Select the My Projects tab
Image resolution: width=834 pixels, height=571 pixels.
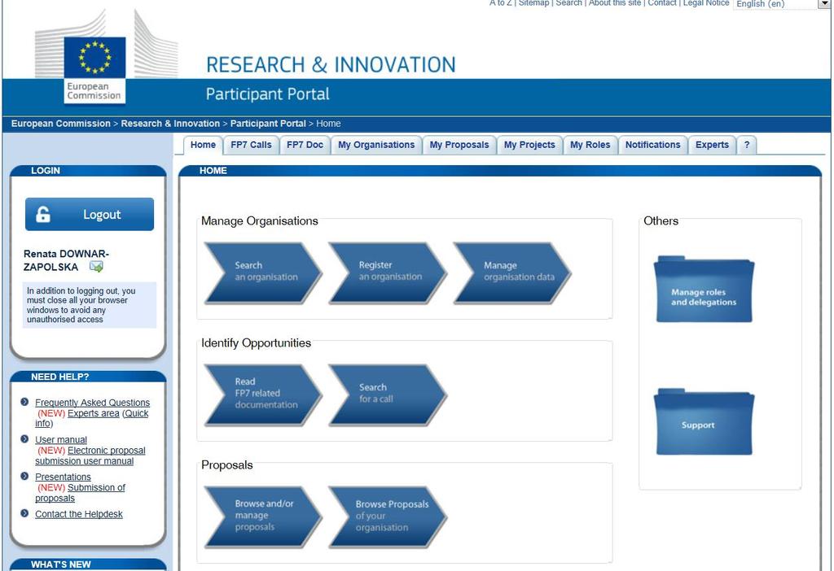pyautogui.click(x=529, y=145)
